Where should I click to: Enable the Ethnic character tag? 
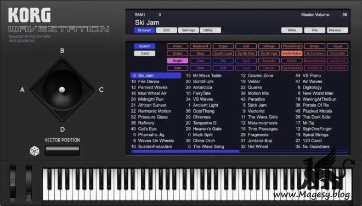[292, 61]
